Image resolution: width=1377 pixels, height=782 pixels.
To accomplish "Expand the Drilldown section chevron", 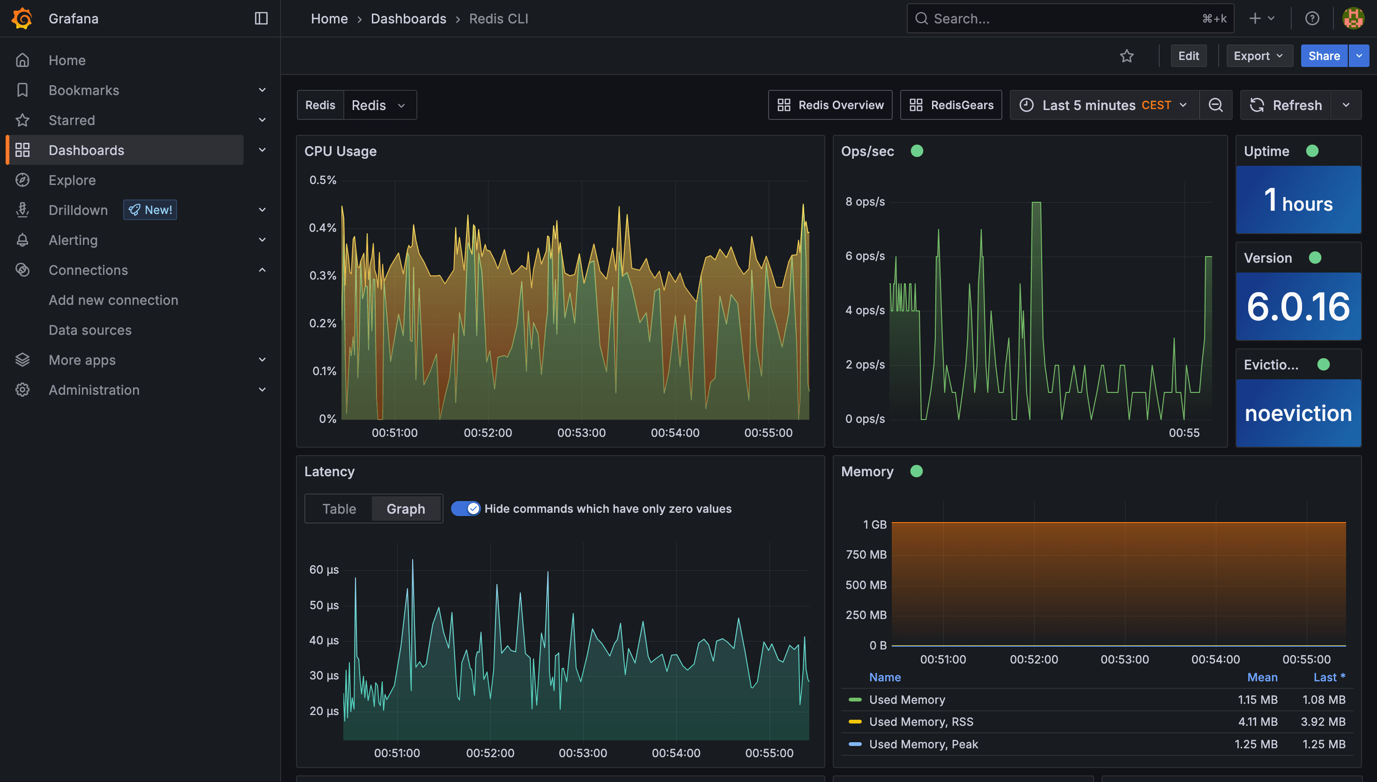I will [262, 210].
